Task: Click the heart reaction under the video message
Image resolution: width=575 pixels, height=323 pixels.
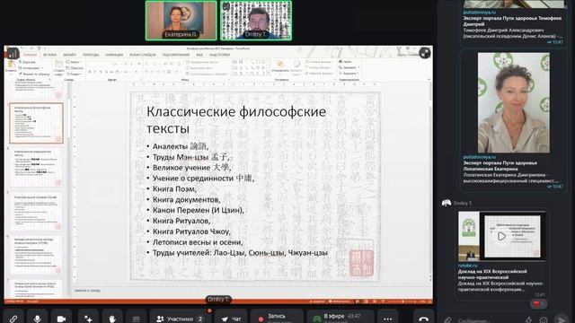Action: coord(538,303)
